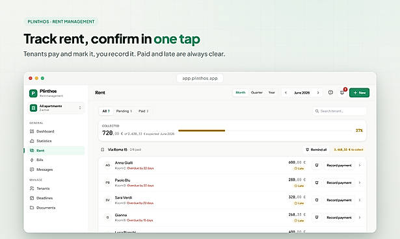Click the Remind all button
400x239 pixels.
tap(316, 149)
